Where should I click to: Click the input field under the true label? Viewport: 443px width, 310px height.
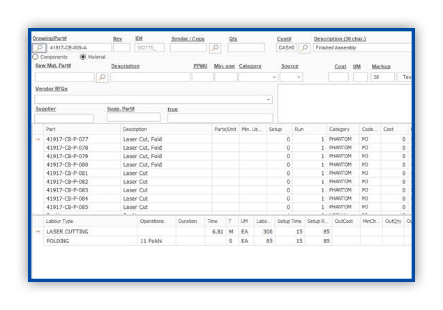tap(220, 118)
